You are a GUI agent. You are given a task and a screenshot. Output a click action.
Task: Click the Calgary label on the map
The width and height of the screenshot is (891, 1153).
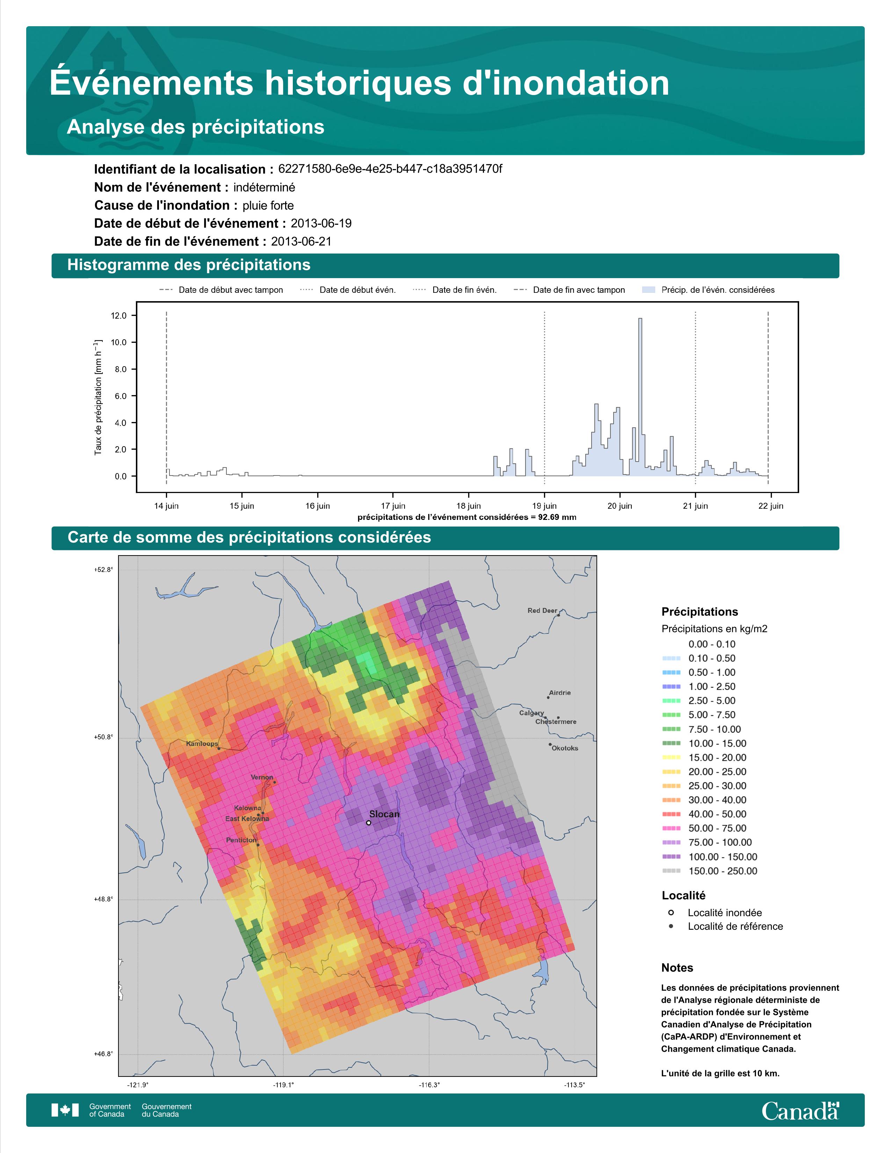pyautogui.click(x=531, y=713)
